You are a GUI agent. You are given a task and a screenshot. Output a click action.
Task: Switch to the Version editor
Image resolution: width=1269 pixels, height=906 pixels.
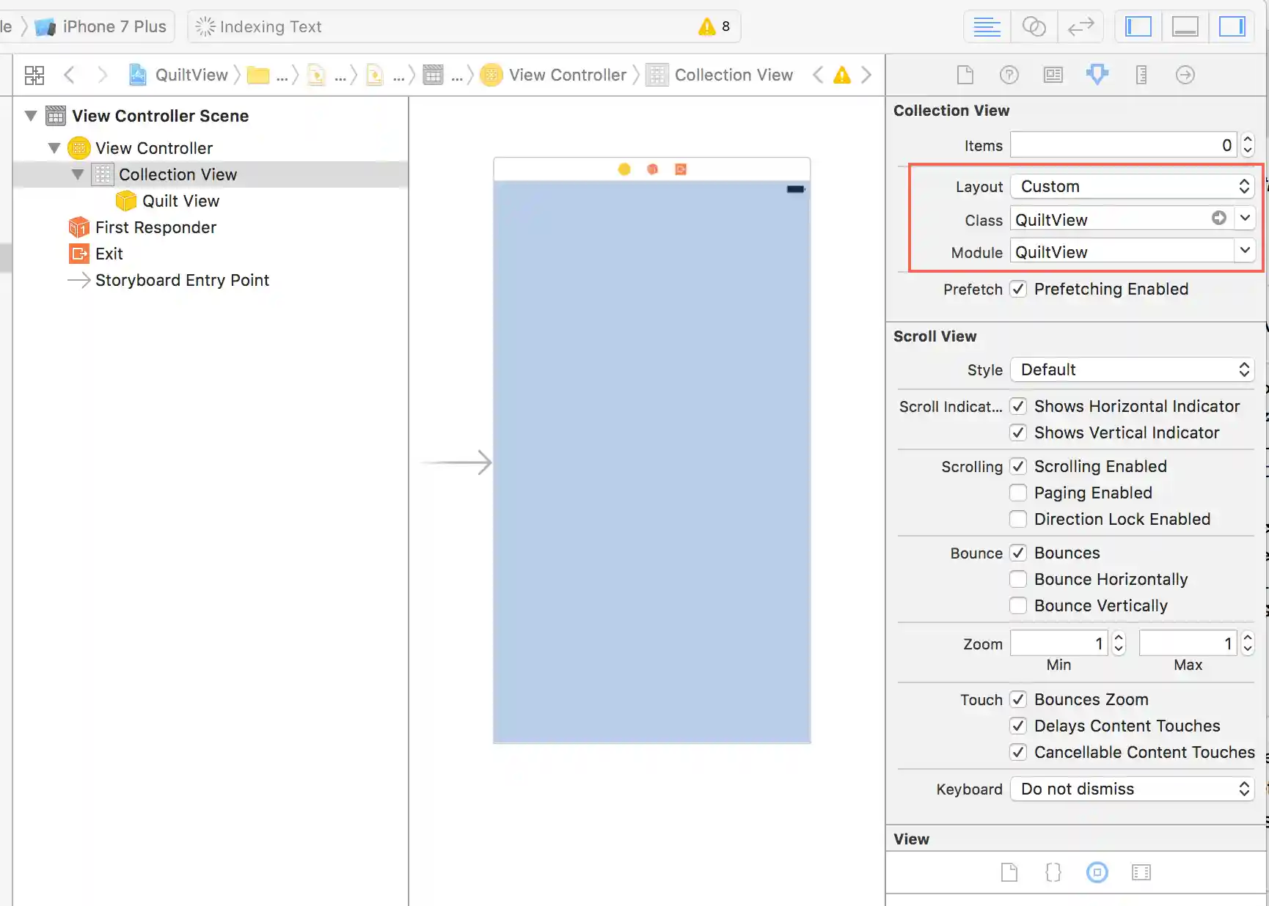point(1080,27)
